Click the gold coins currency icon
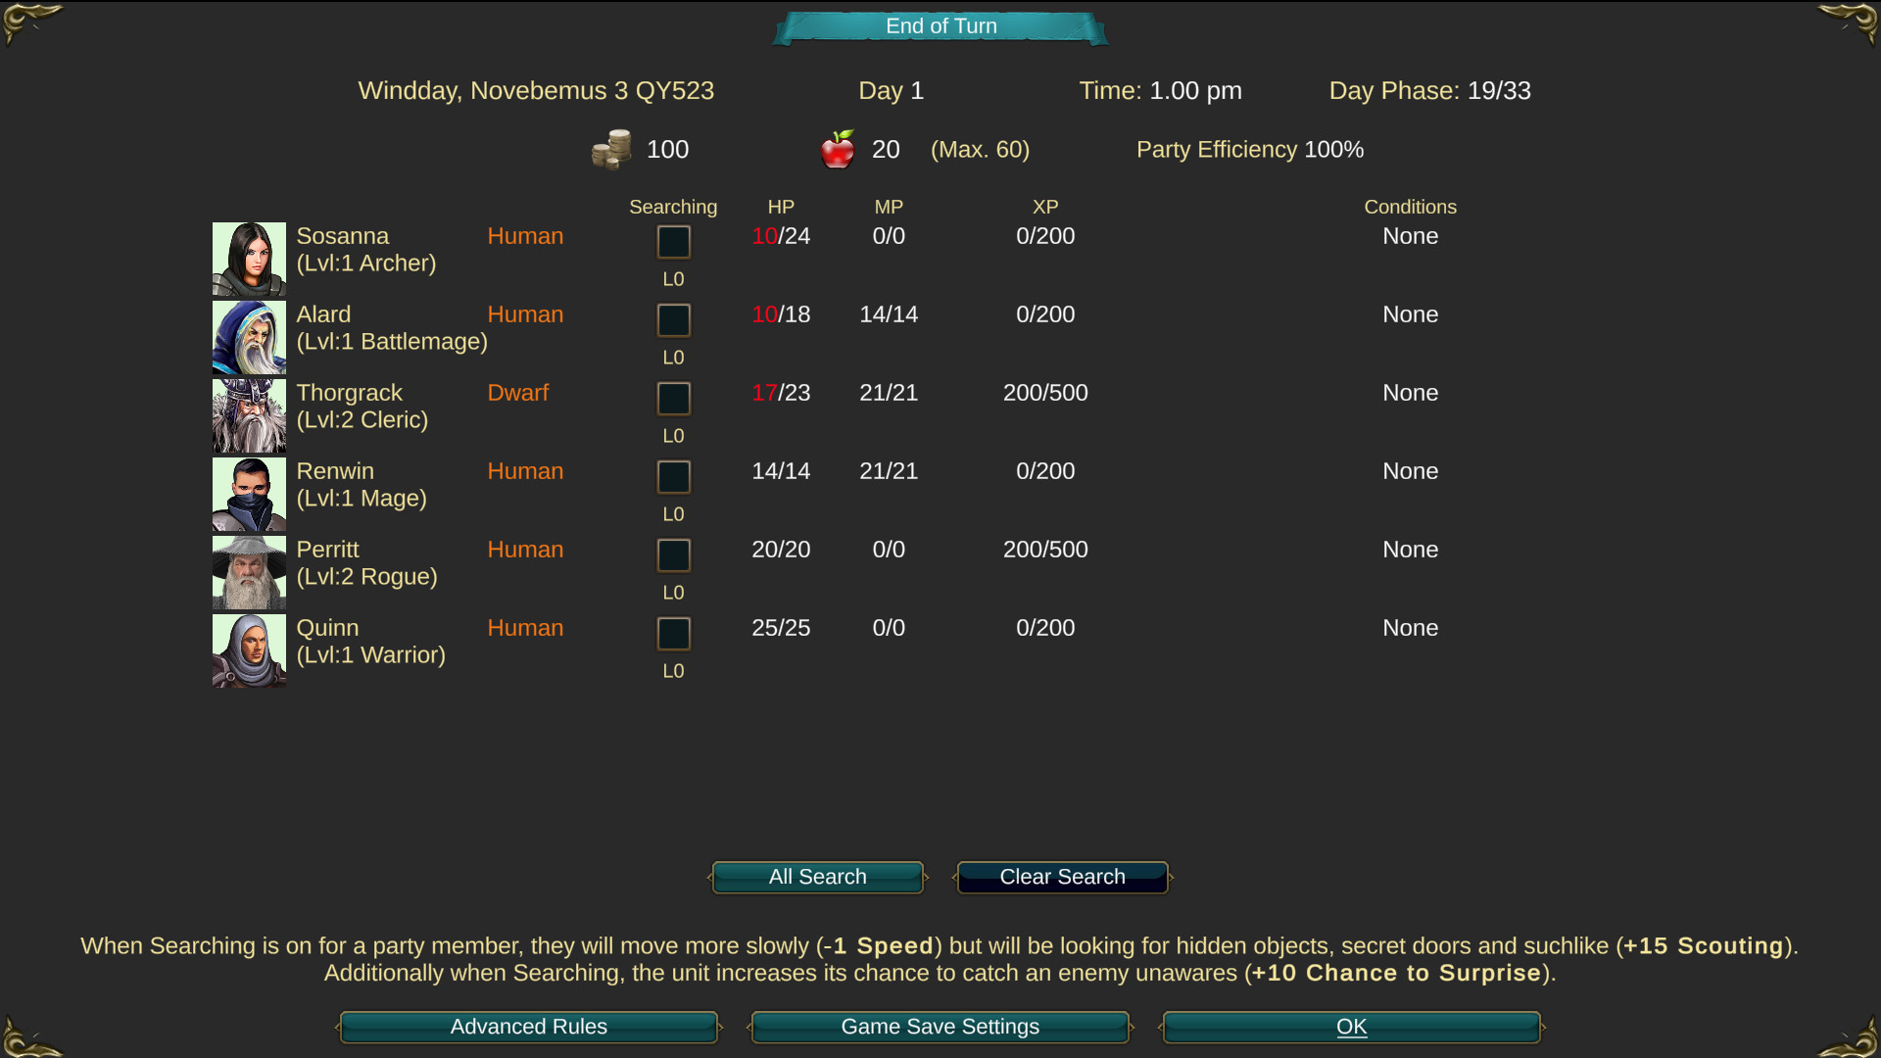Image resolution: width=1881 pixels, height=1058 pixels. coord(612,149)
